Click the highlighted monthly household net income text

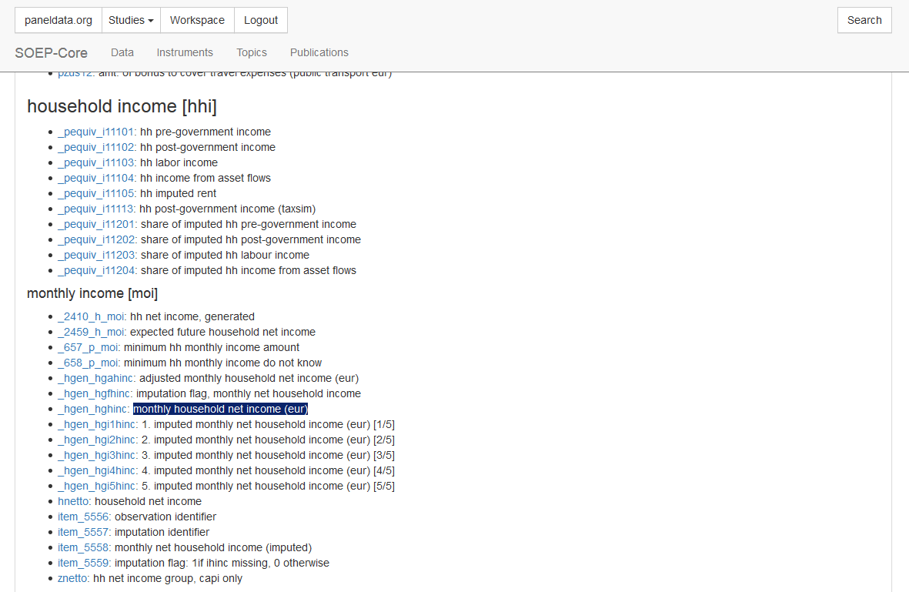(x=220, y=410)
